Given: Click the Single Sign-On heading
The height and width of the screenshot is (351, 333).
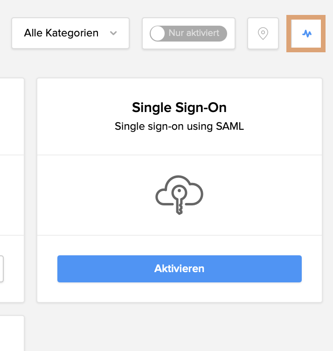Looking at the screenshot, I should tap(179, 108).
